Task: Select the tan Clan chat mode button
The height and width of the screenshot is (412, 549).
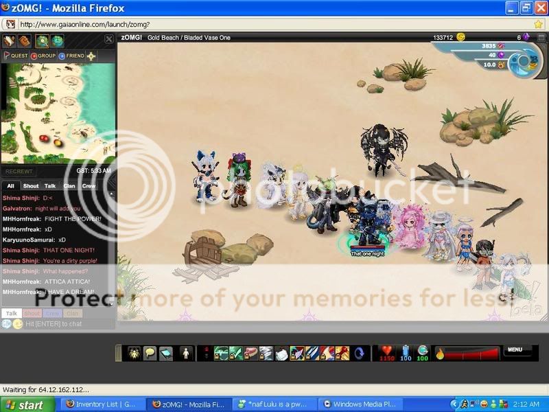Action: pos(73,313)
